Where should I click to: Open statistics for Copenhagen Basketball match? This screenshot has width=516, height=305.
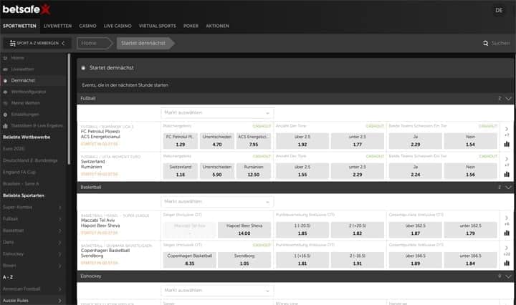coord(507,263)
